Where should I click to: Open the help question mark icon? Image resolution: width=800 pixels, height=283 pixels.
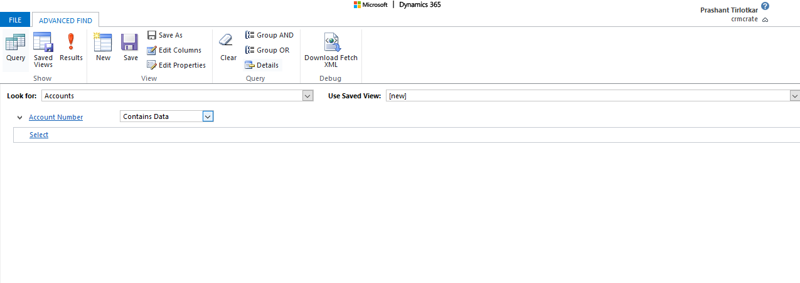[765, 6]
